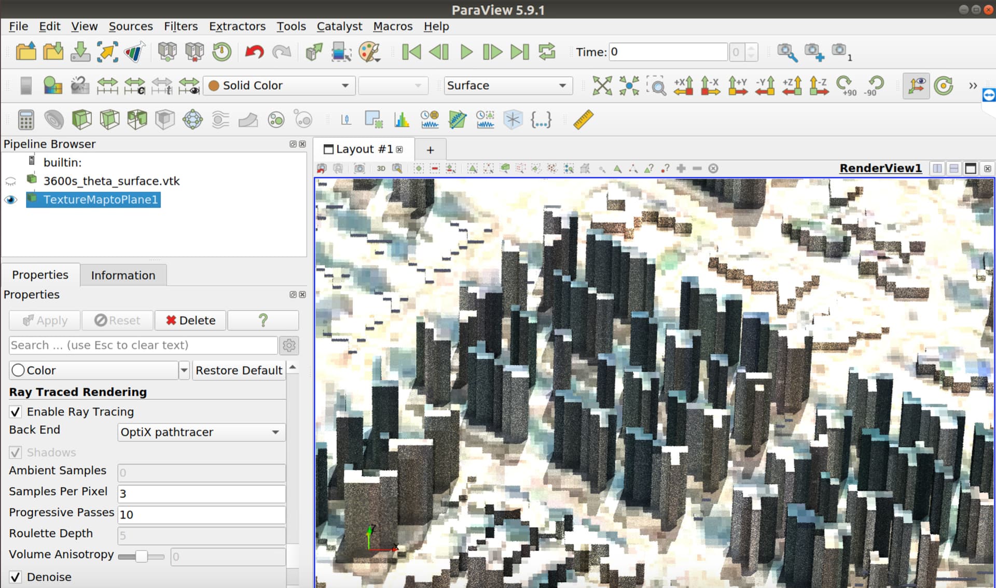
Task: Apply the Glyph filter
Action: (x=192, y=119)
